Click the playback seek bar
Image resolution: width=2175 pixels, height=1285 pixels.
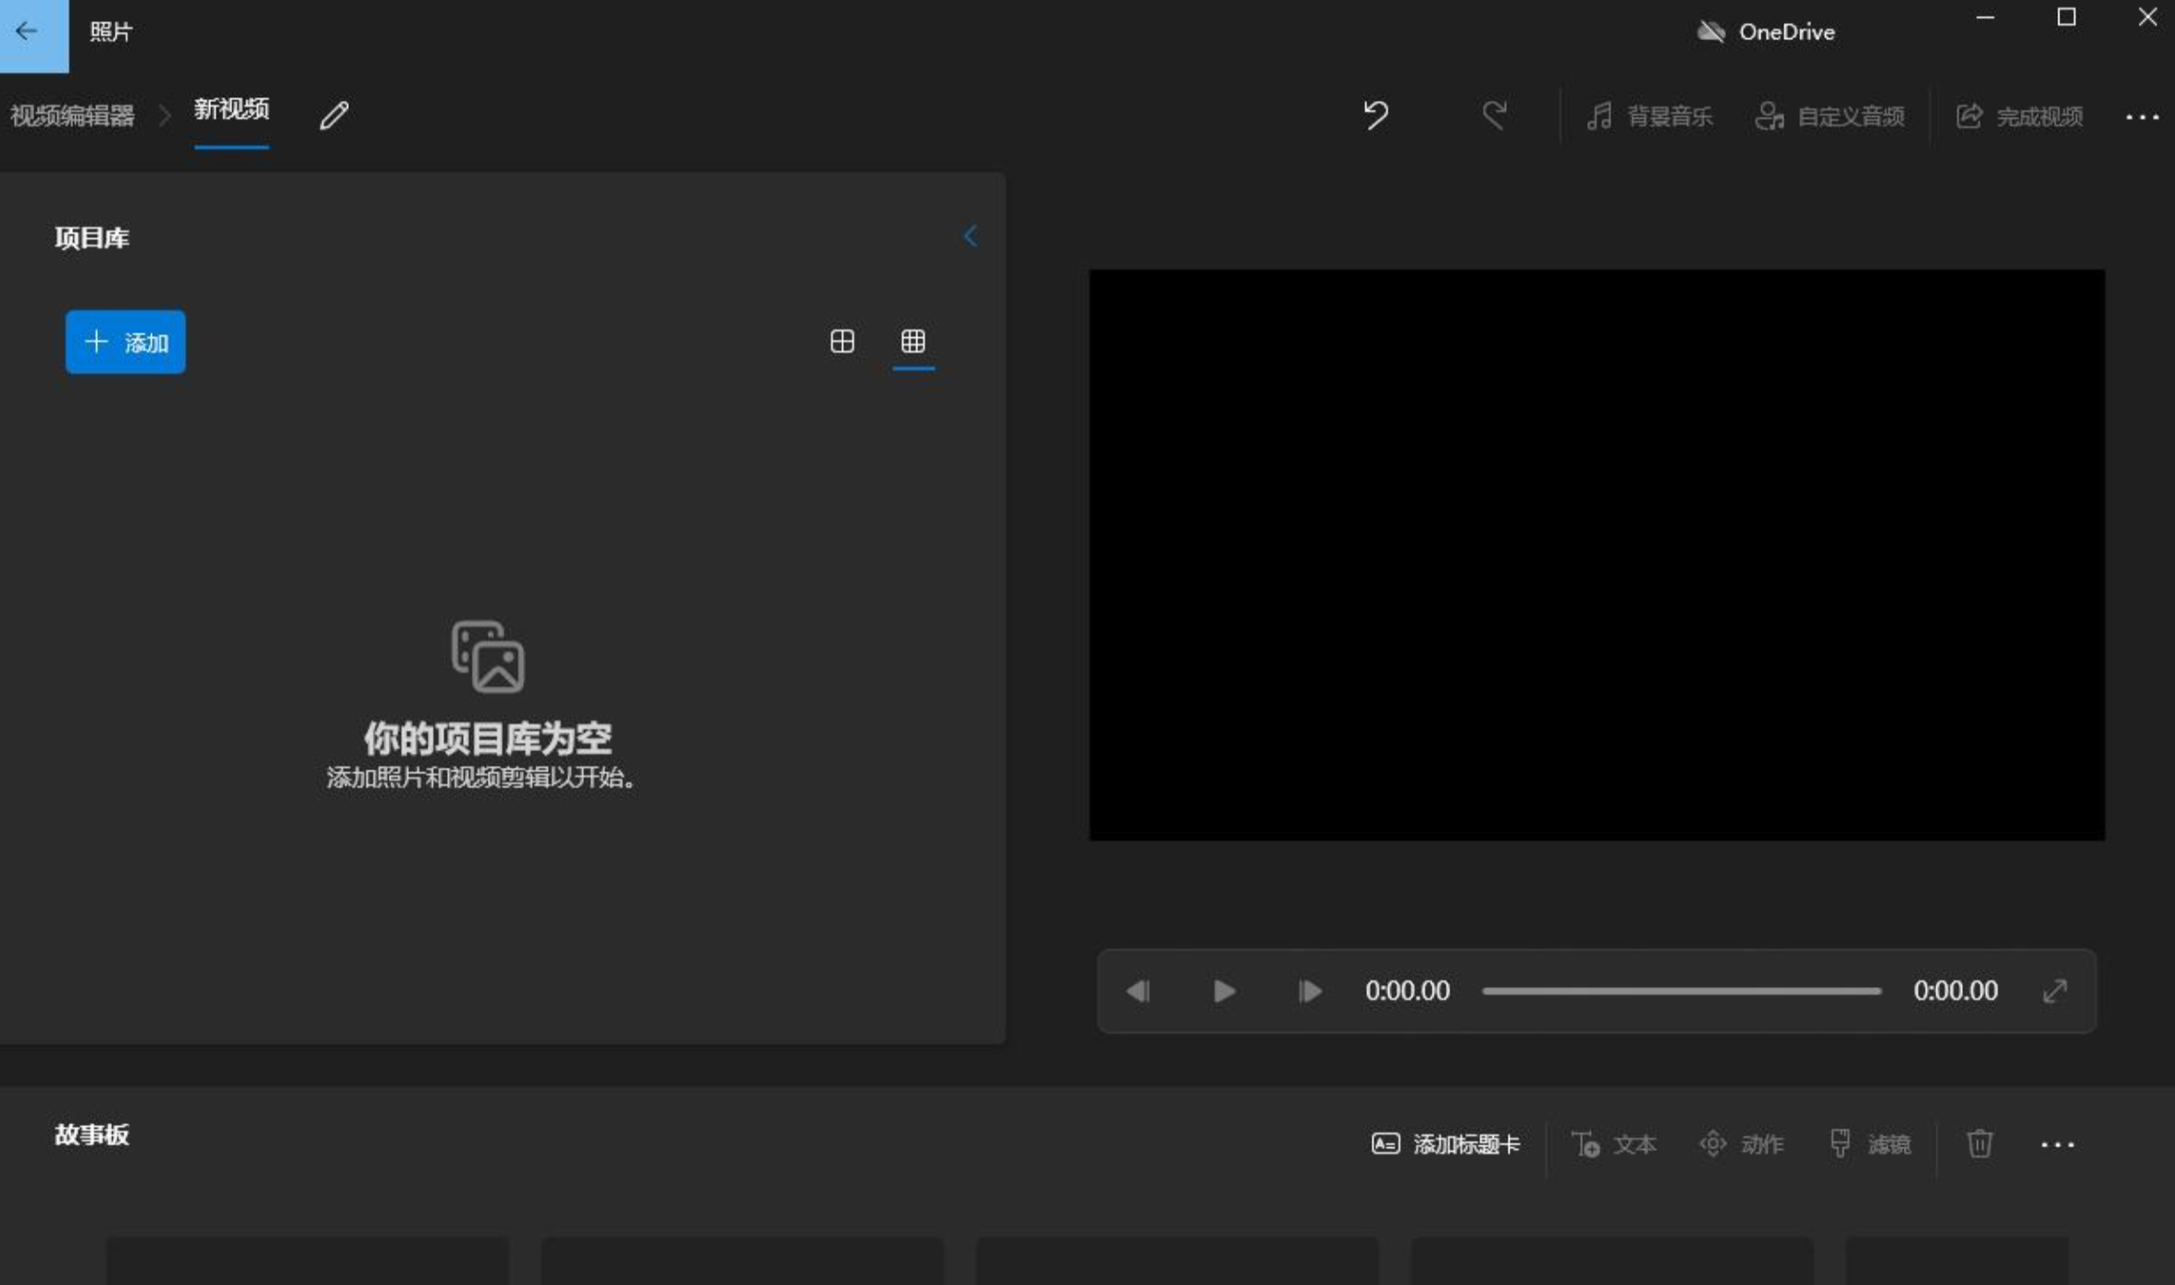coord(1682,992)
